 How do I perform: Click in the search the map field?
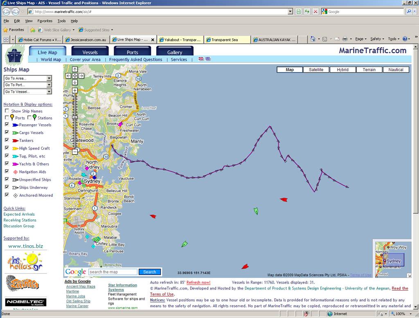click(x=113, y=272)
